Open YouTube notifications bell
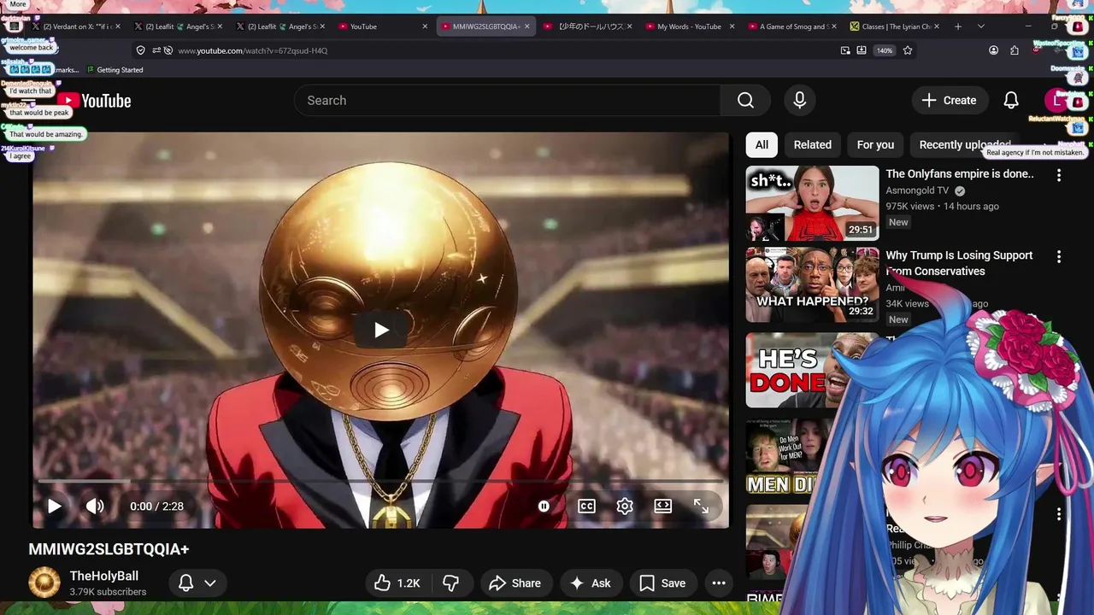Viewport: 1094px width, 615px height. click(x=1011, y=101)
